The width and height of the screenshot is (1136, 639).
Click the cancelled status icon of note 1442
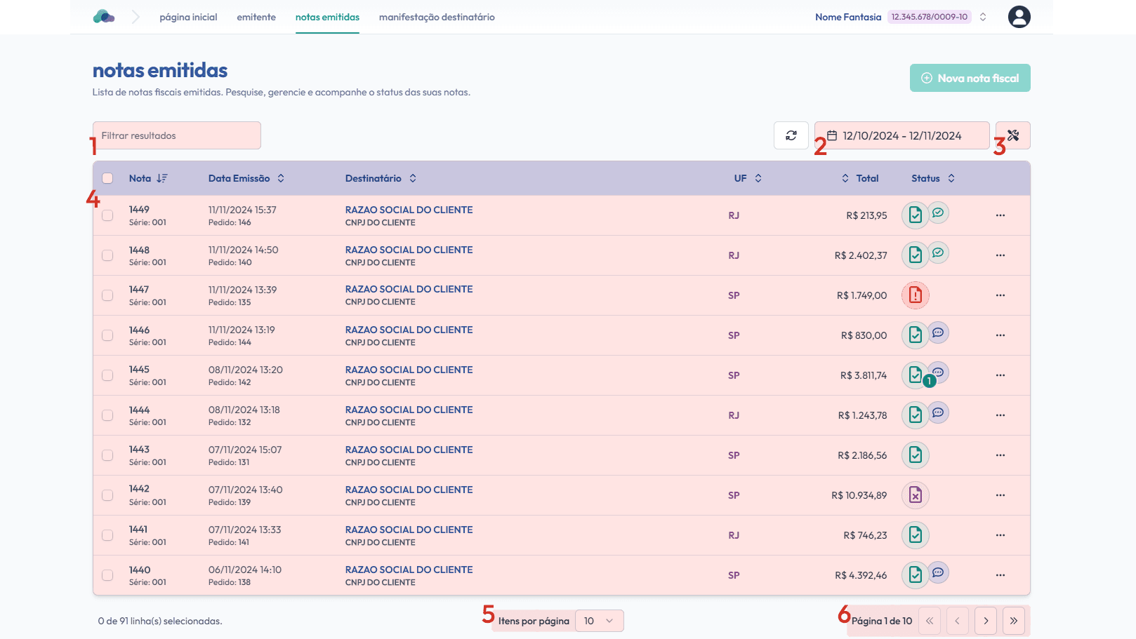[915, 495]
